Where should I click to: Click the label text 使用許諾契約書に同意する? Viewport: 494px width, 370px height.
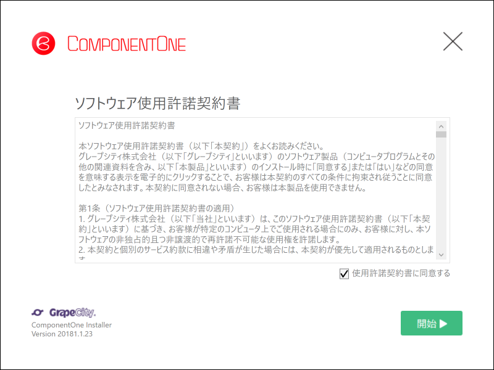[x=401, y=273]
